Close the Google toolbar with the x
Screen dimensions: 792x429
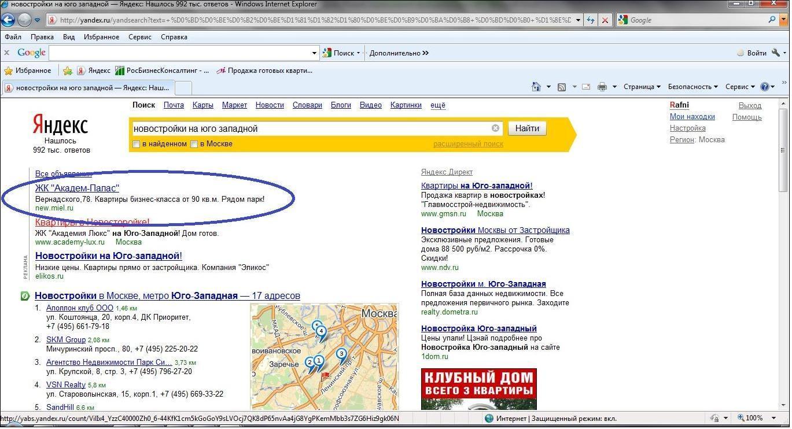point(7,53)
